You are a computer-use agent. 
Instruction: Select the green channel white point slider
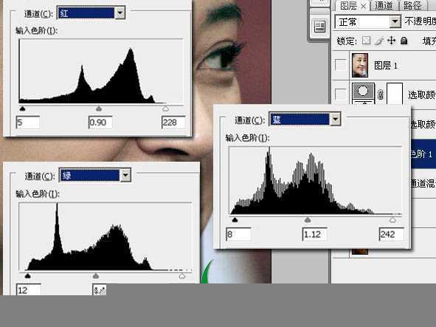click(x=182, y=276)
